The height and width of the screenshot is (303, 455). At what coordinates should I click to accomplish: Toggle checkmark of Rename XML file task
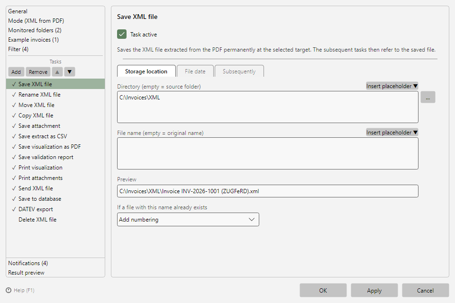pos(14,95)
